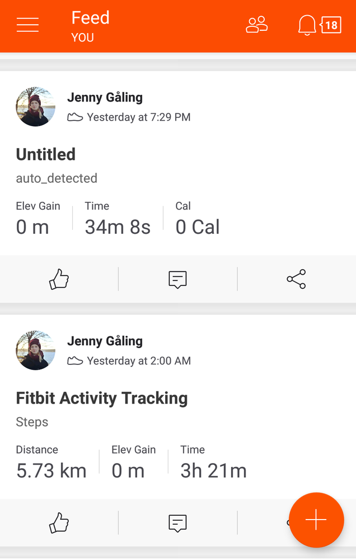Like the Untitled activity with thumbs up
The image size is (356, 560).
[59, 279]
